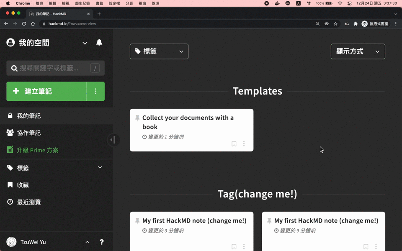Screen dimensions: 402x251
Task: Click the TzuWei Yu user avatar
Action: tap(11, 242)
